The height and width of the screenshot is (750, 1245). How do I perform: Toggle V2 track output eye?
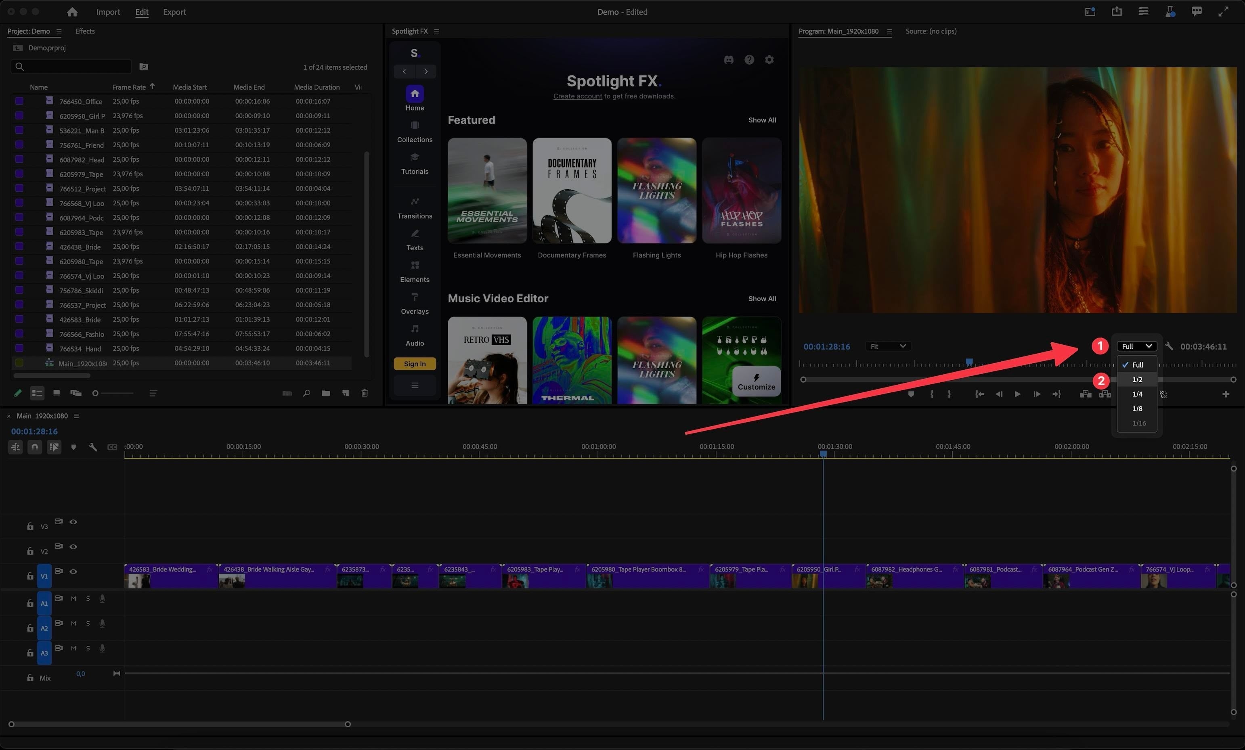(73, 546)
